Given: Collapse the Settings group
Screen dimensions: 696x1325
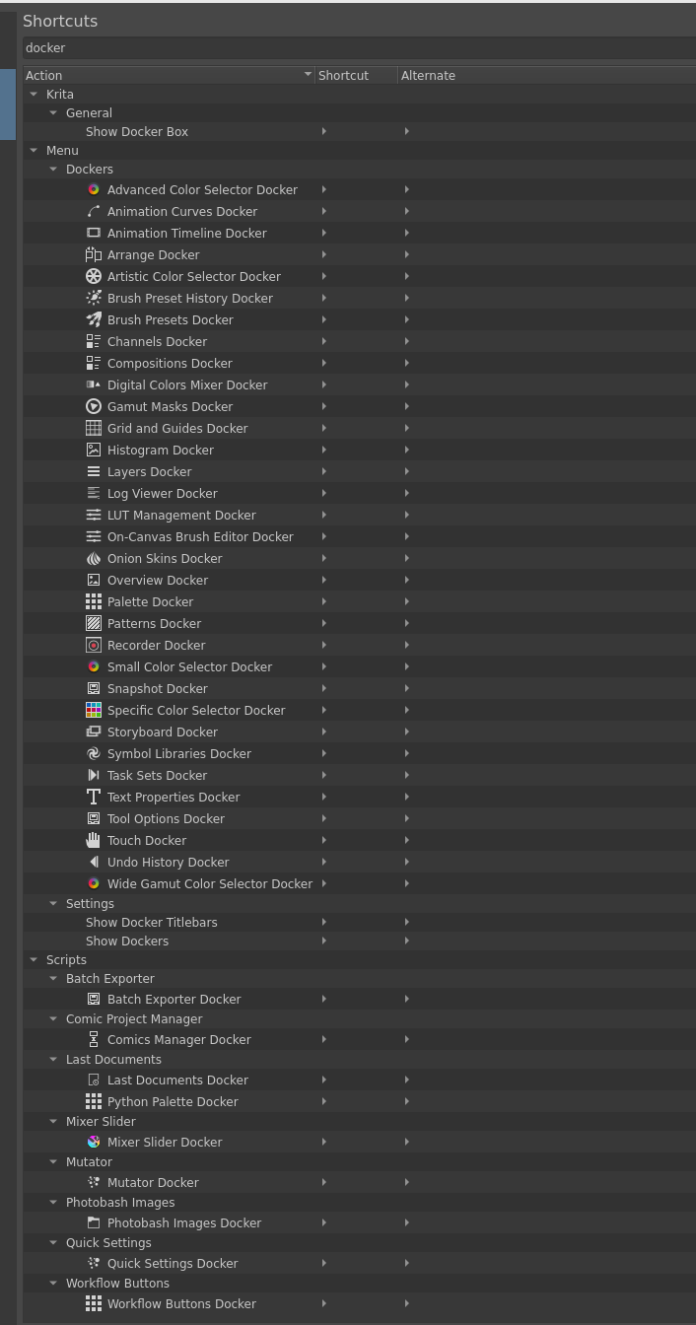Looking at the screenshot, I should pos(53,903).
